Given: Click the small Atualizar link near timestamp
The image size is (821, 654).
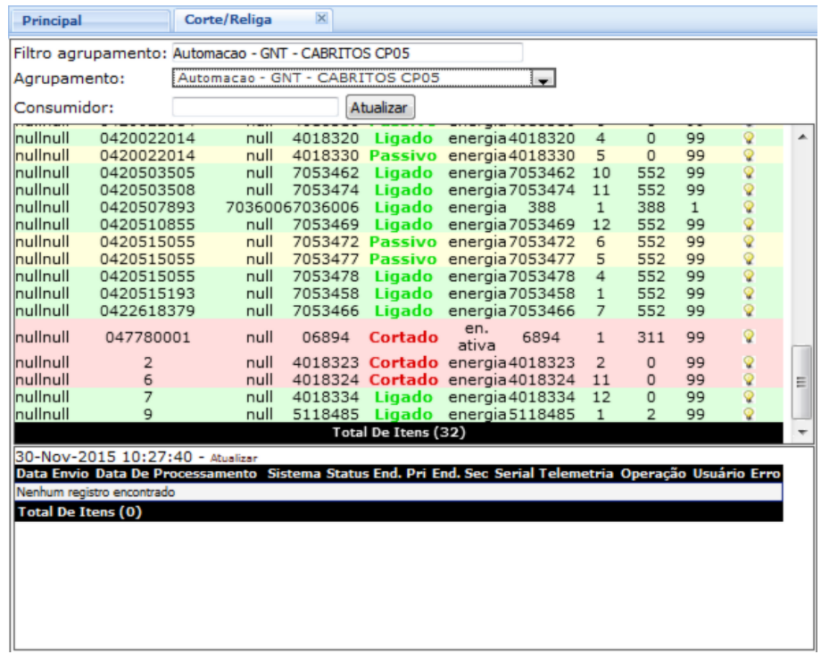Looking at the screenshot, I should click(x=234, y=457).
